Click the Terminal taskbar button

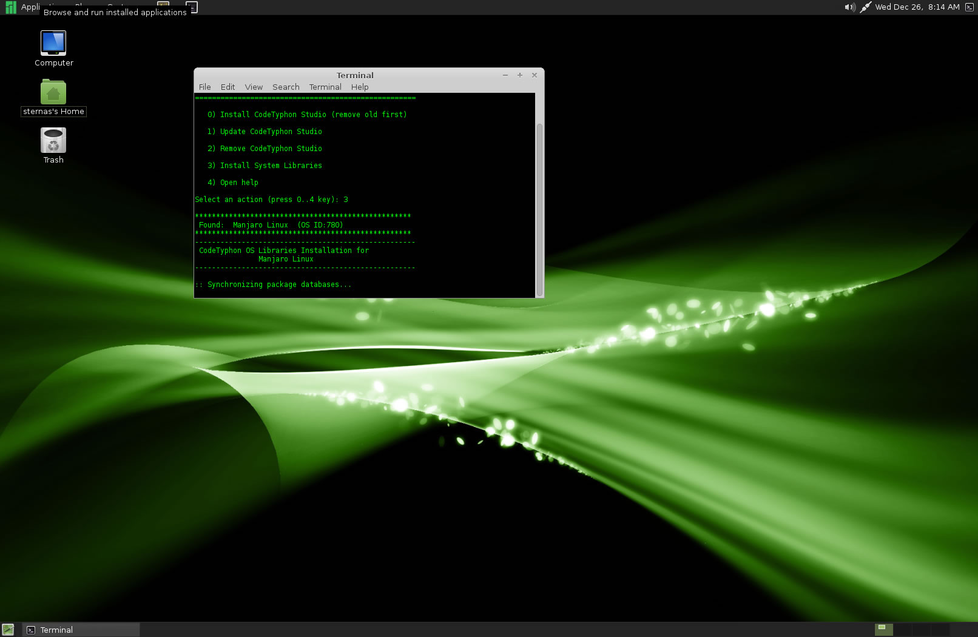click(81, 630)
